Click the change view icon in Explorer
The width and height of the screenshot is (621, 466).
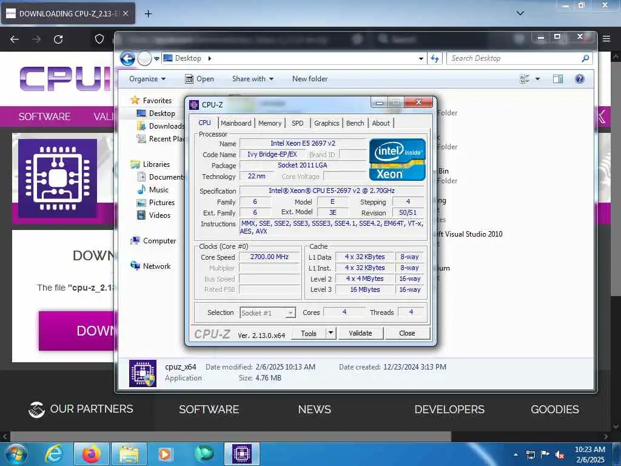[525, 79]
